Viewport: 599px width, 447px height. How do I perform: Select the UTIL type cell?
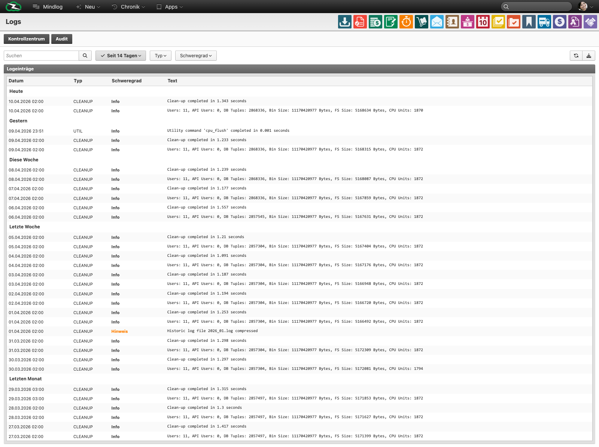tap(78, 131)
